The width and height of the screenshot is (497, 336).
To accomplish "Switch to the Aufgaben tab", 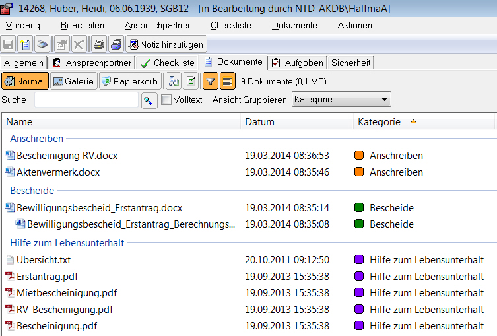I will tap(298, 63).
